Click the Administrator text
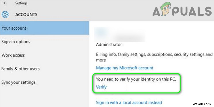The height and width of the screenshot is (107, 214). [x=109, y=45]
